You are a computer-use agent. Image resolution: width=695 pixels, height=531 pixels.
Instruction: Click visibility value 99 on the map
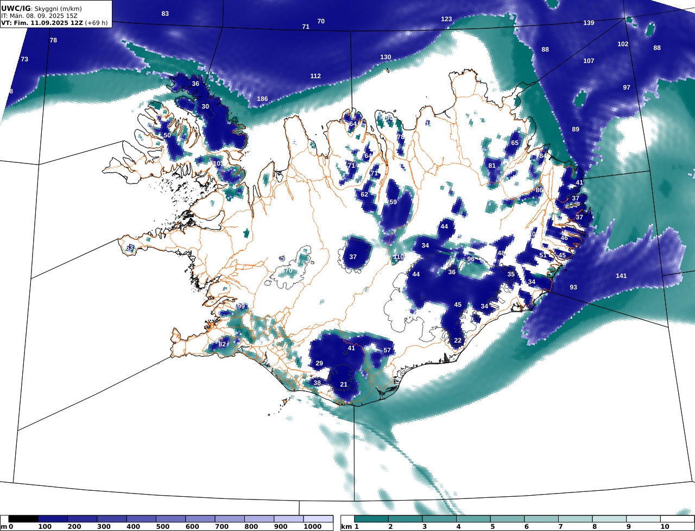pos(242,307)
